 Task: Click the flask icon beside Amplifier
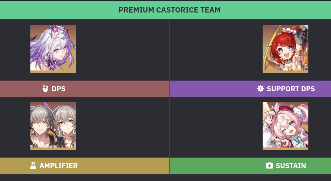(33, 166)
